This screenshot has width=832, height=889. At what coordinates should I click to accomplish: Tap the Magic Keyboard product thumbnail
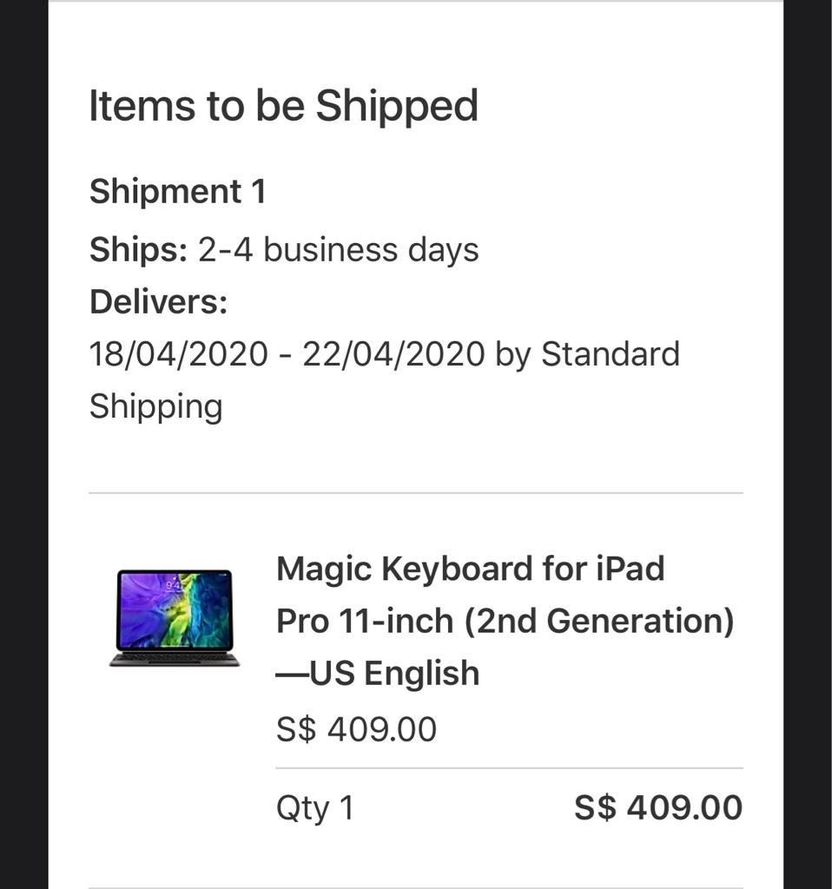pos(175,617)
